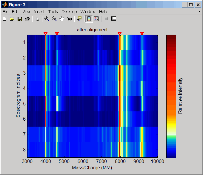Save the figure using the floppy disk icon
Screen dimensions: 203x175
tap(20, 19)
